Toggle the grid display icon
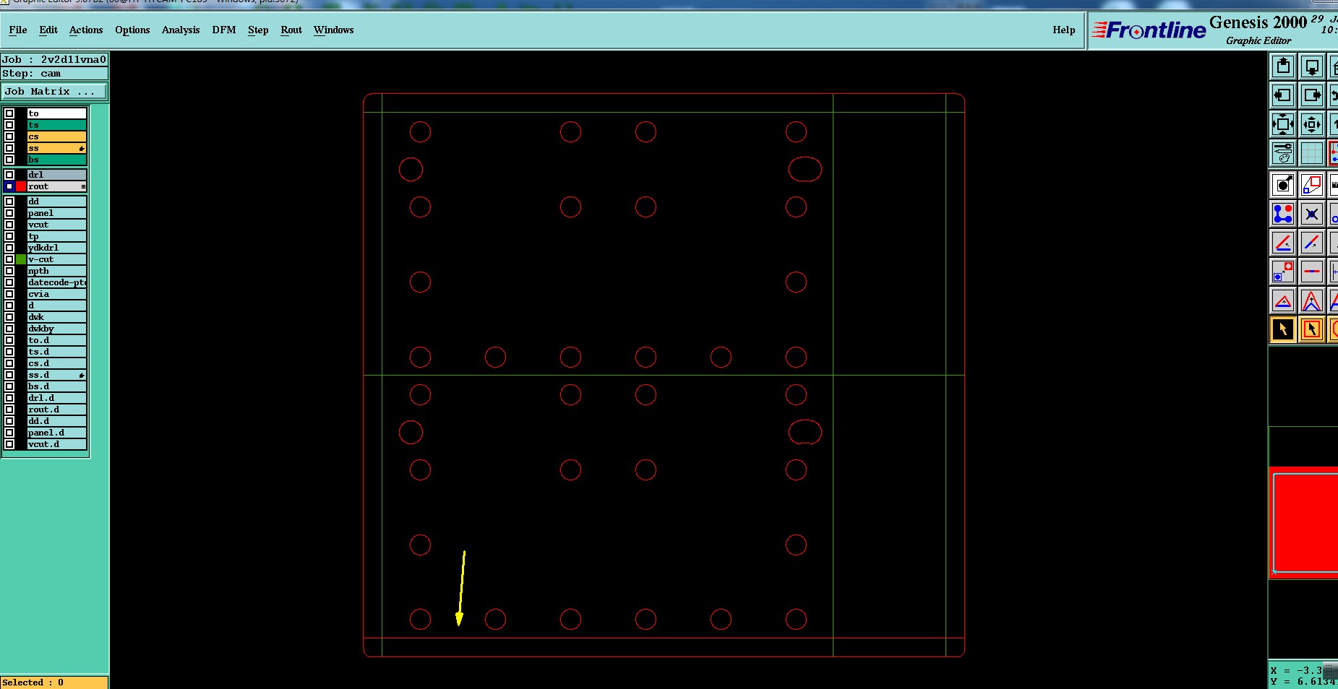Image resolution: width=1338 pixels, height=689 pixels. point(1312,153)
